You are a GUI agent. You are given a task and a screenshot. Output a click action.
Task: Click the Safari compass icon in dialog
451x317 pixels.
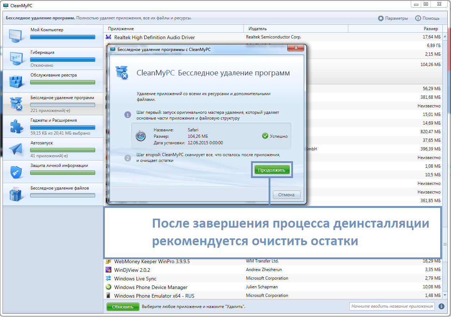coord(140,136)
